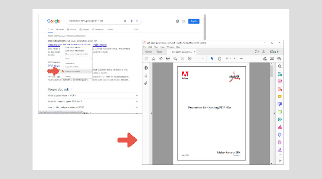Switch to Google Shopping results tab
The height and width of the screenshot is (179, 322).
coord(98,30)
